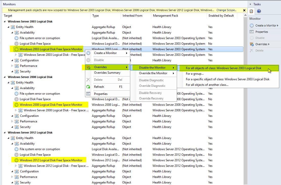Select Overrides Summary from the context menu
The width and height of the screenshot is (281, 185).
click(x=107, y=73)
